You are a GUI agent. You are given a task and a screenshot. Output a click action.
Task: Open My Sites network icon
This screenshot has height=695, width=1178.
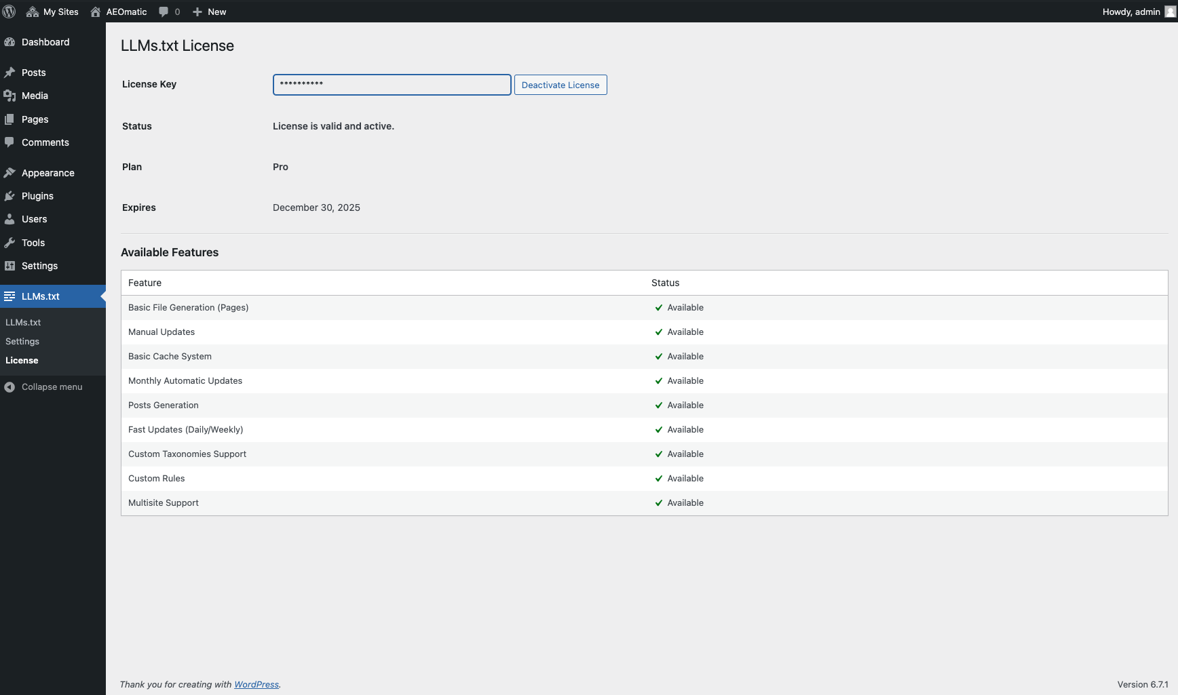pyautogui.click(x=32, y=12)
